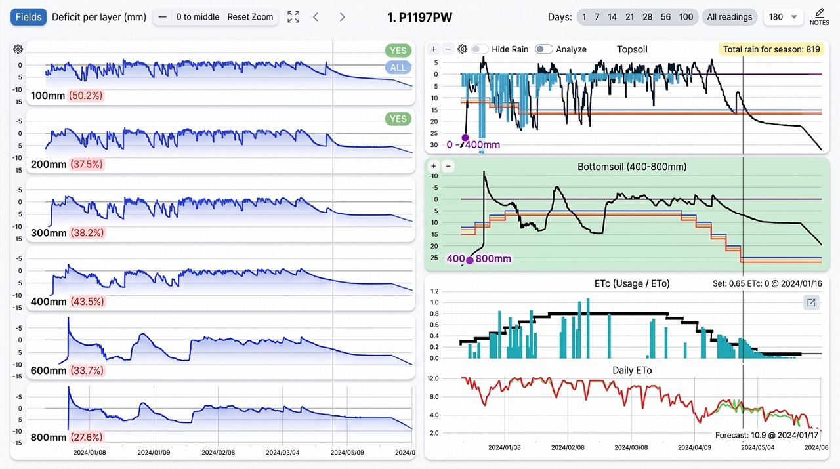Show 100 days of data

[686, 17]
